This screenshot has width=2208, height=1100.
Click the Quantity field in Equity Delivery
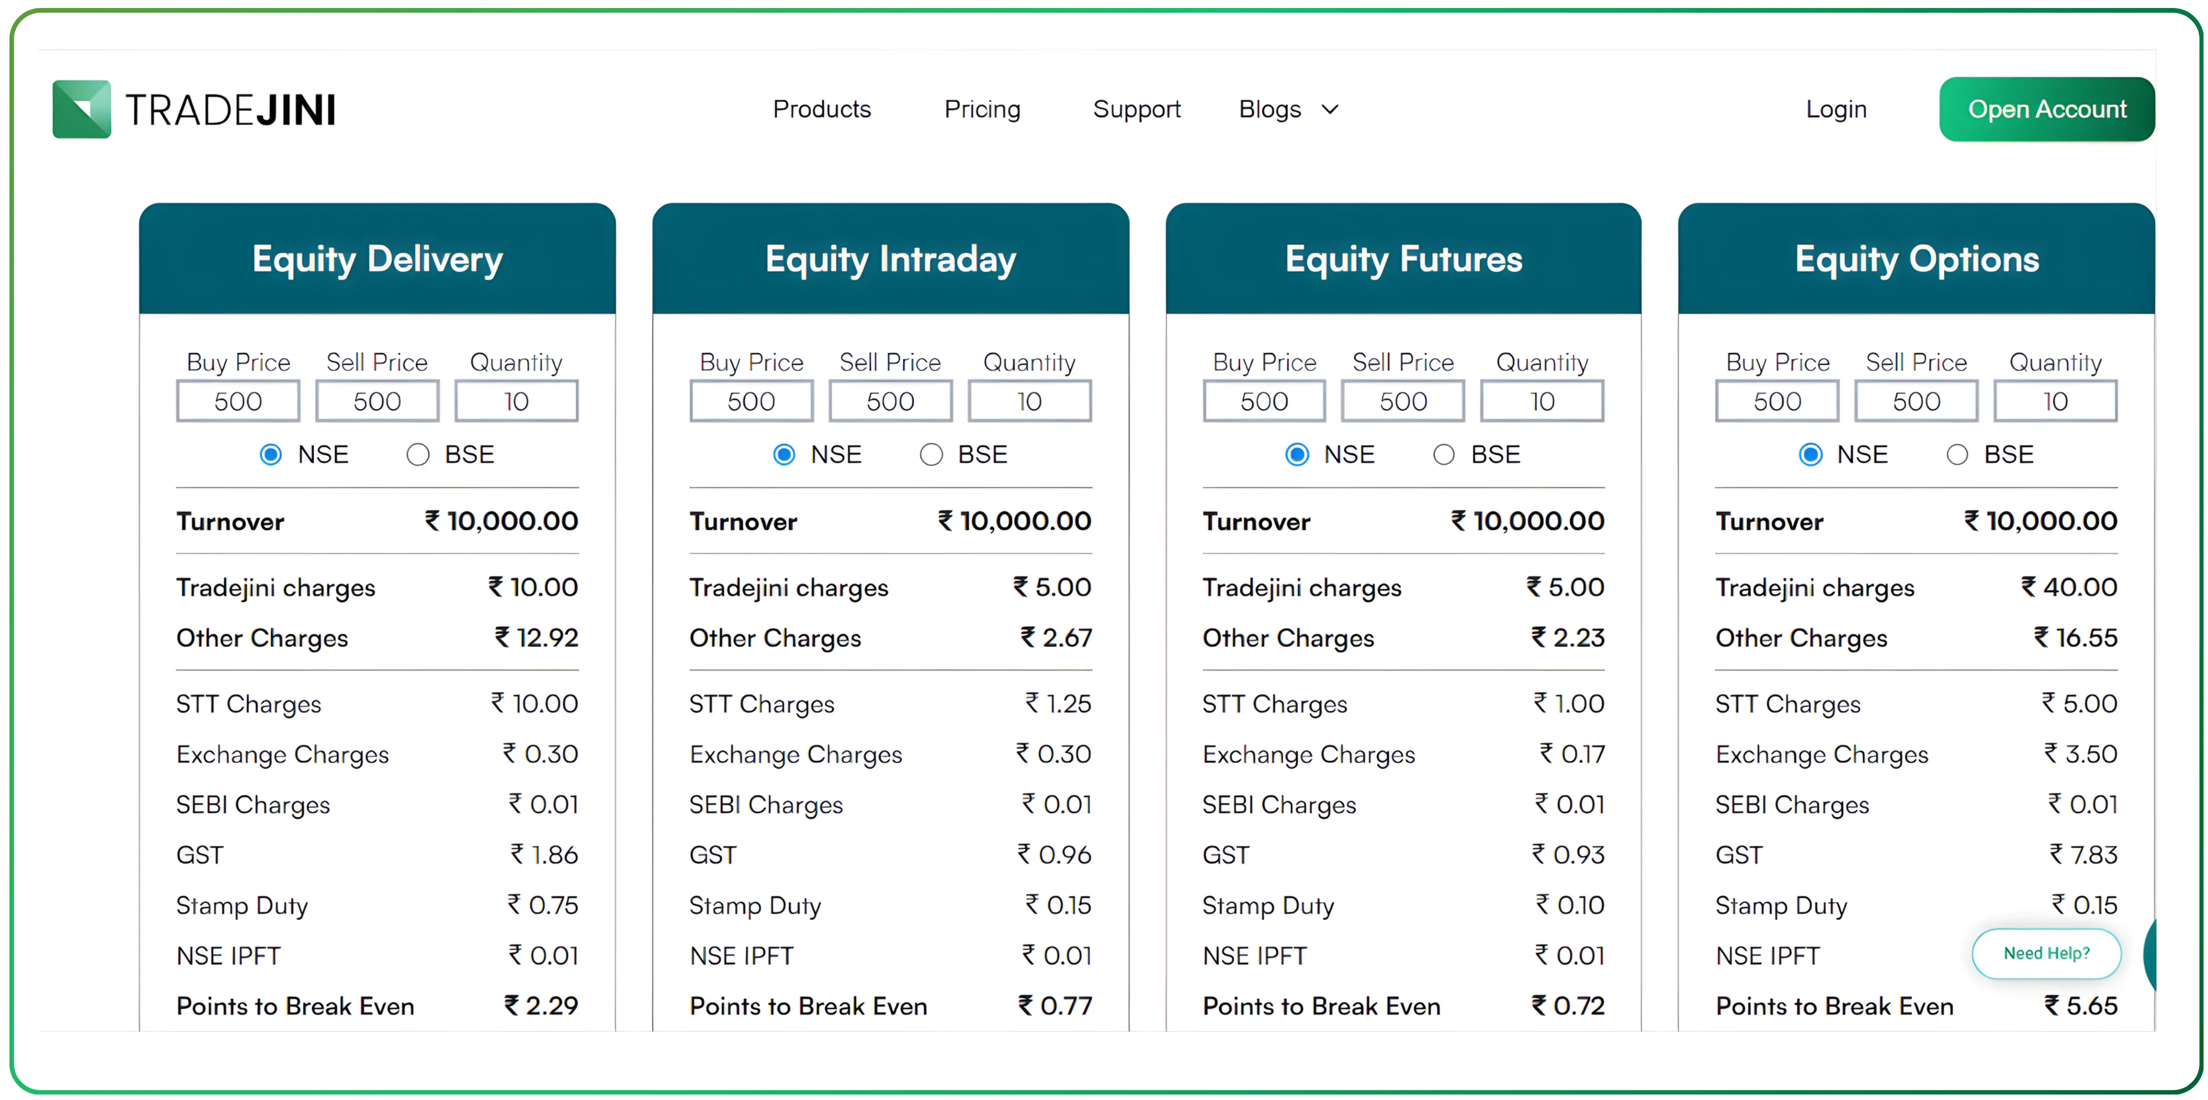pyautogui.click(x=515, y=400)
